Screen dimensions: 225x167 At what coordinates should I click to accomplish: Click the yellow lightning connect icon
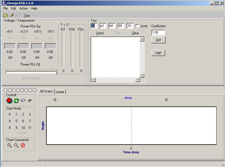click(12, 15)
